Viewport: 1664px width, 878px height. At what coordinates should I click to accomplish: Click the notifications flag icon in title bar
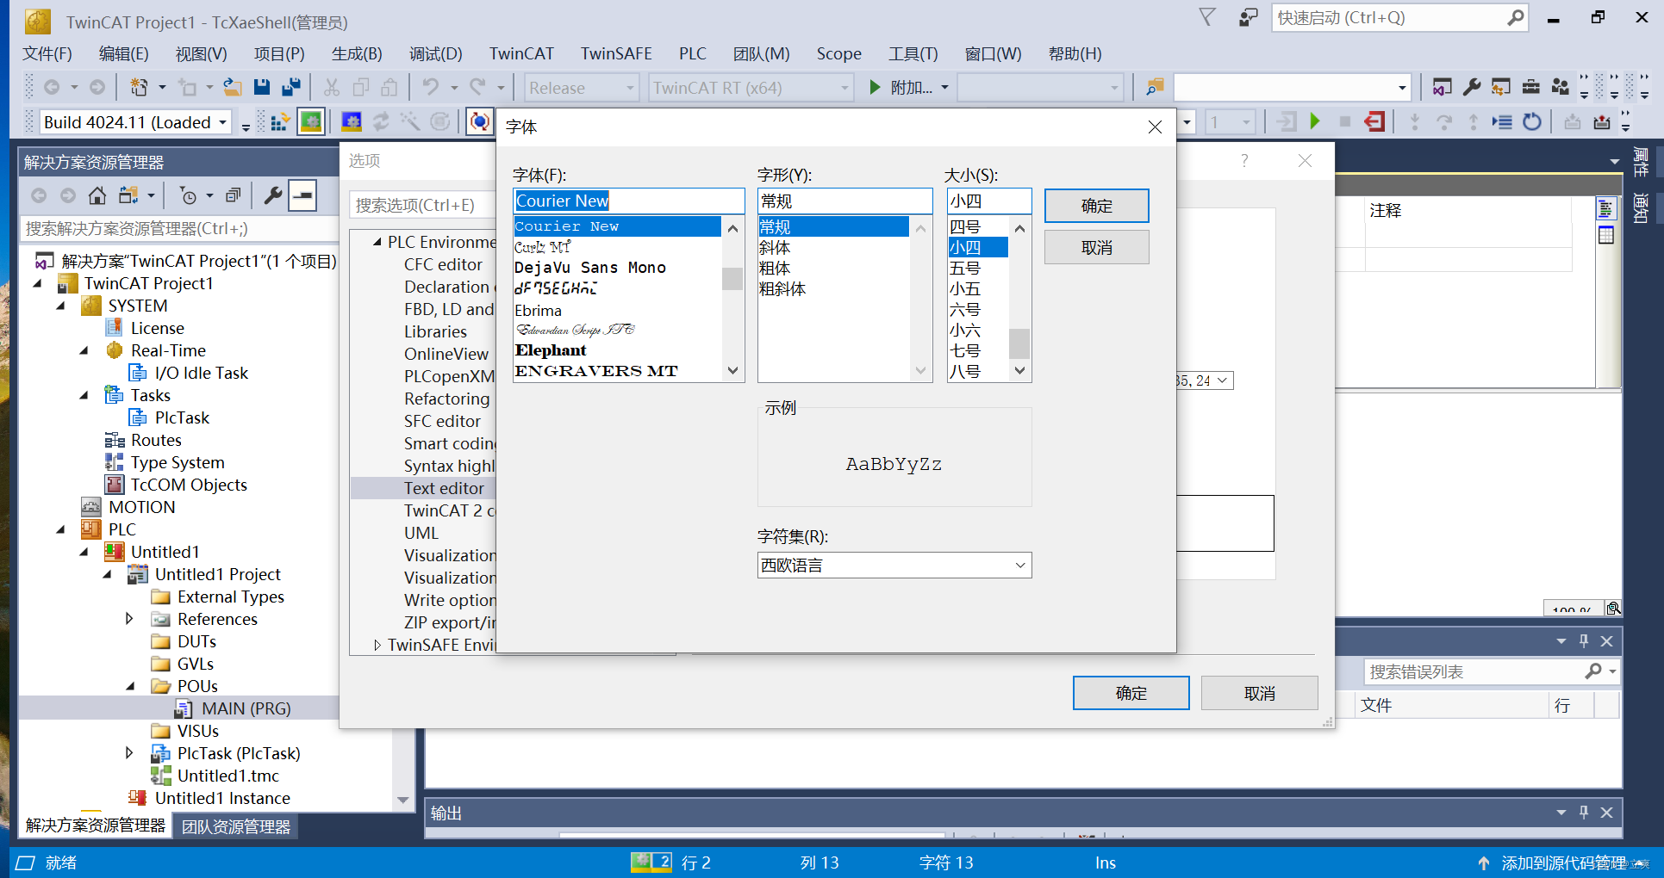pyautogui.click(x=1207, y=17)
